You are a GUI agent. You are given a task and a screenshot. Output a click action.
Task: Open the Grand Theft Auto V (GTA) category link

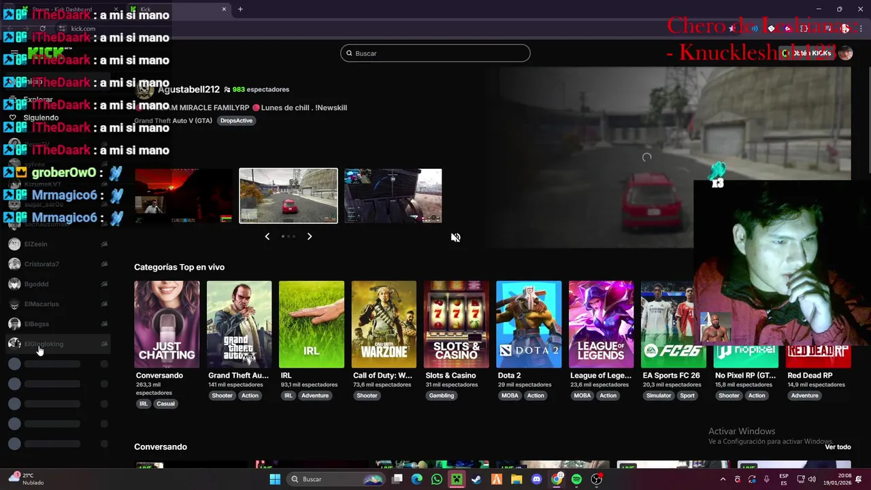173,120
